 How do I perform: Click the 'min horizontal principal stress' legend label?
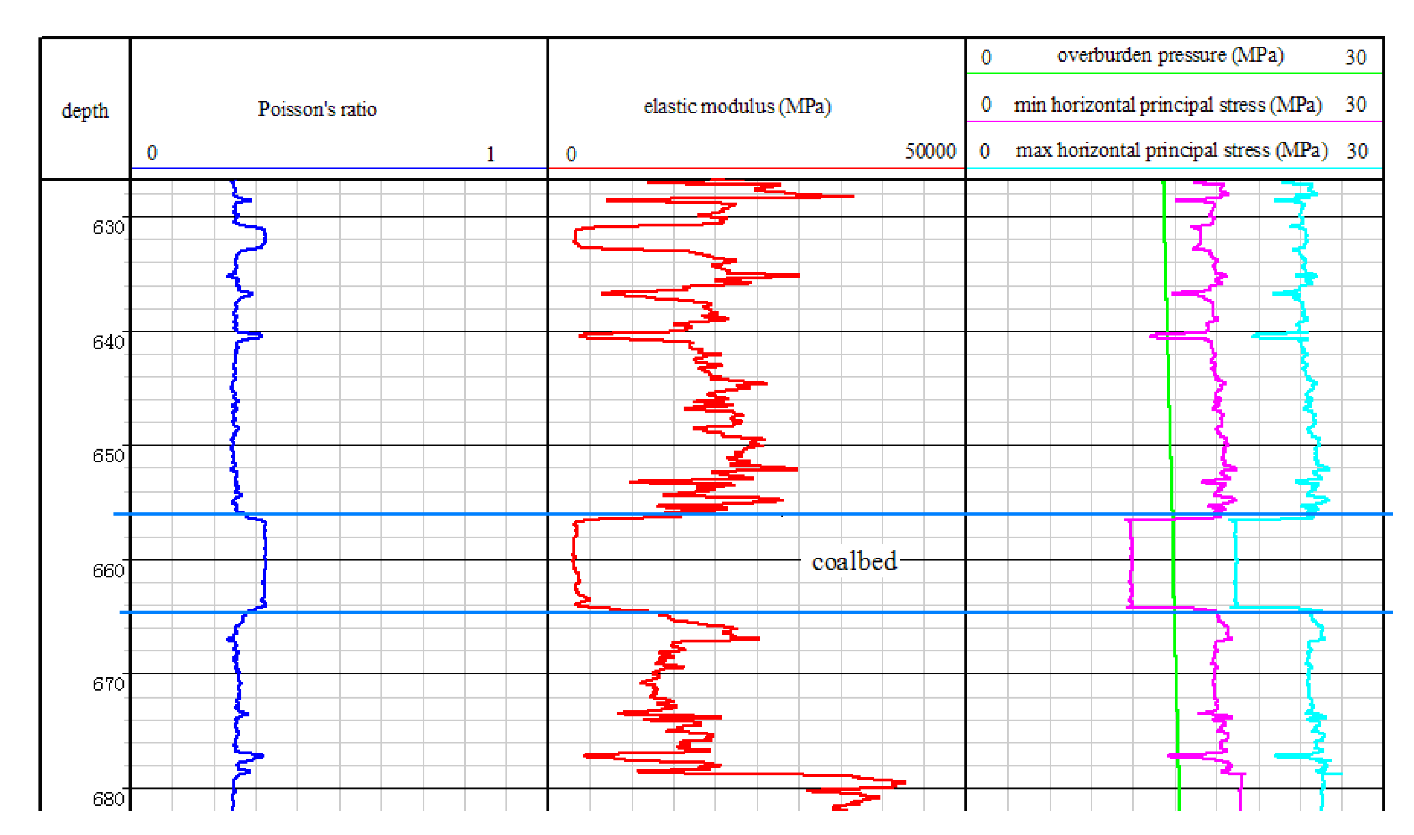pos(1168,105)
